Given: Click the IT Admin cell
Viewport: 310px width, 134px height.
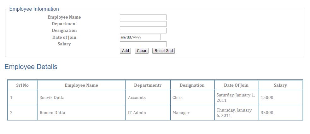Looking at the screenshot, I should 137,113.
